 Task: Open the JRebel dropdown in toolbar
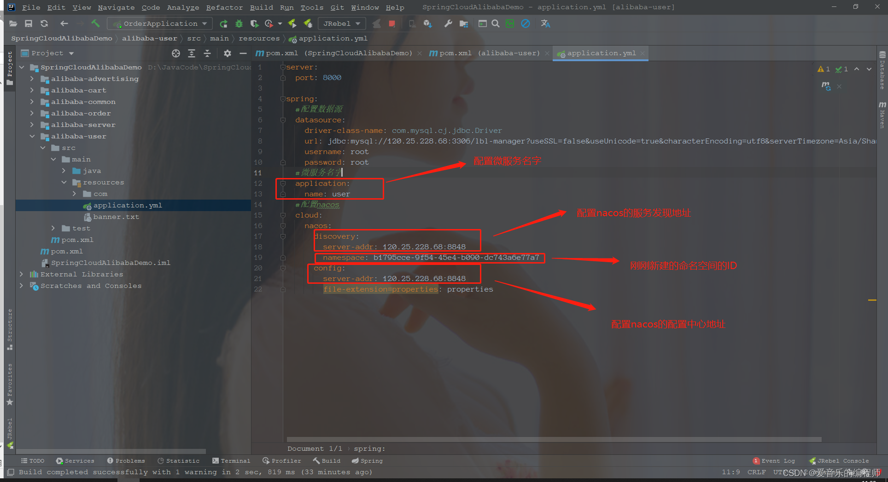[x=341, y=23]
